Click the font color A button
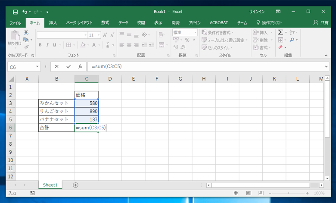 click(x=94, y=45)
